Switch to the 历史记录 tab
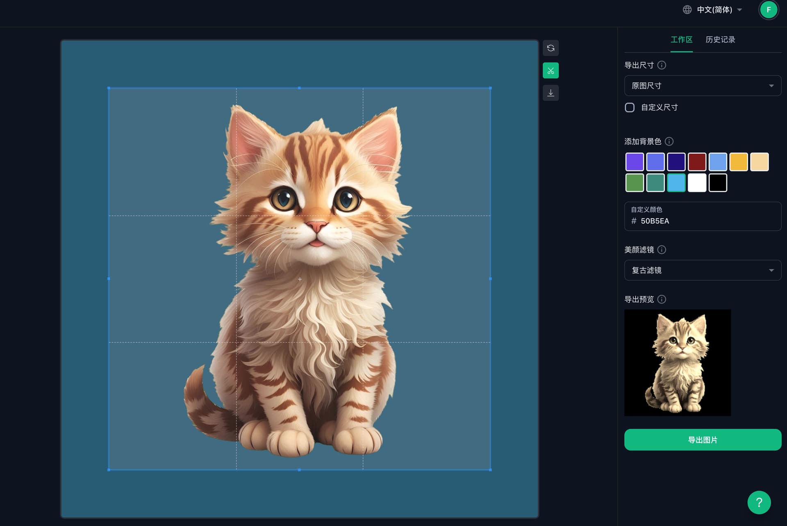The width and height of the screenshot is (787, 526). 720,40
